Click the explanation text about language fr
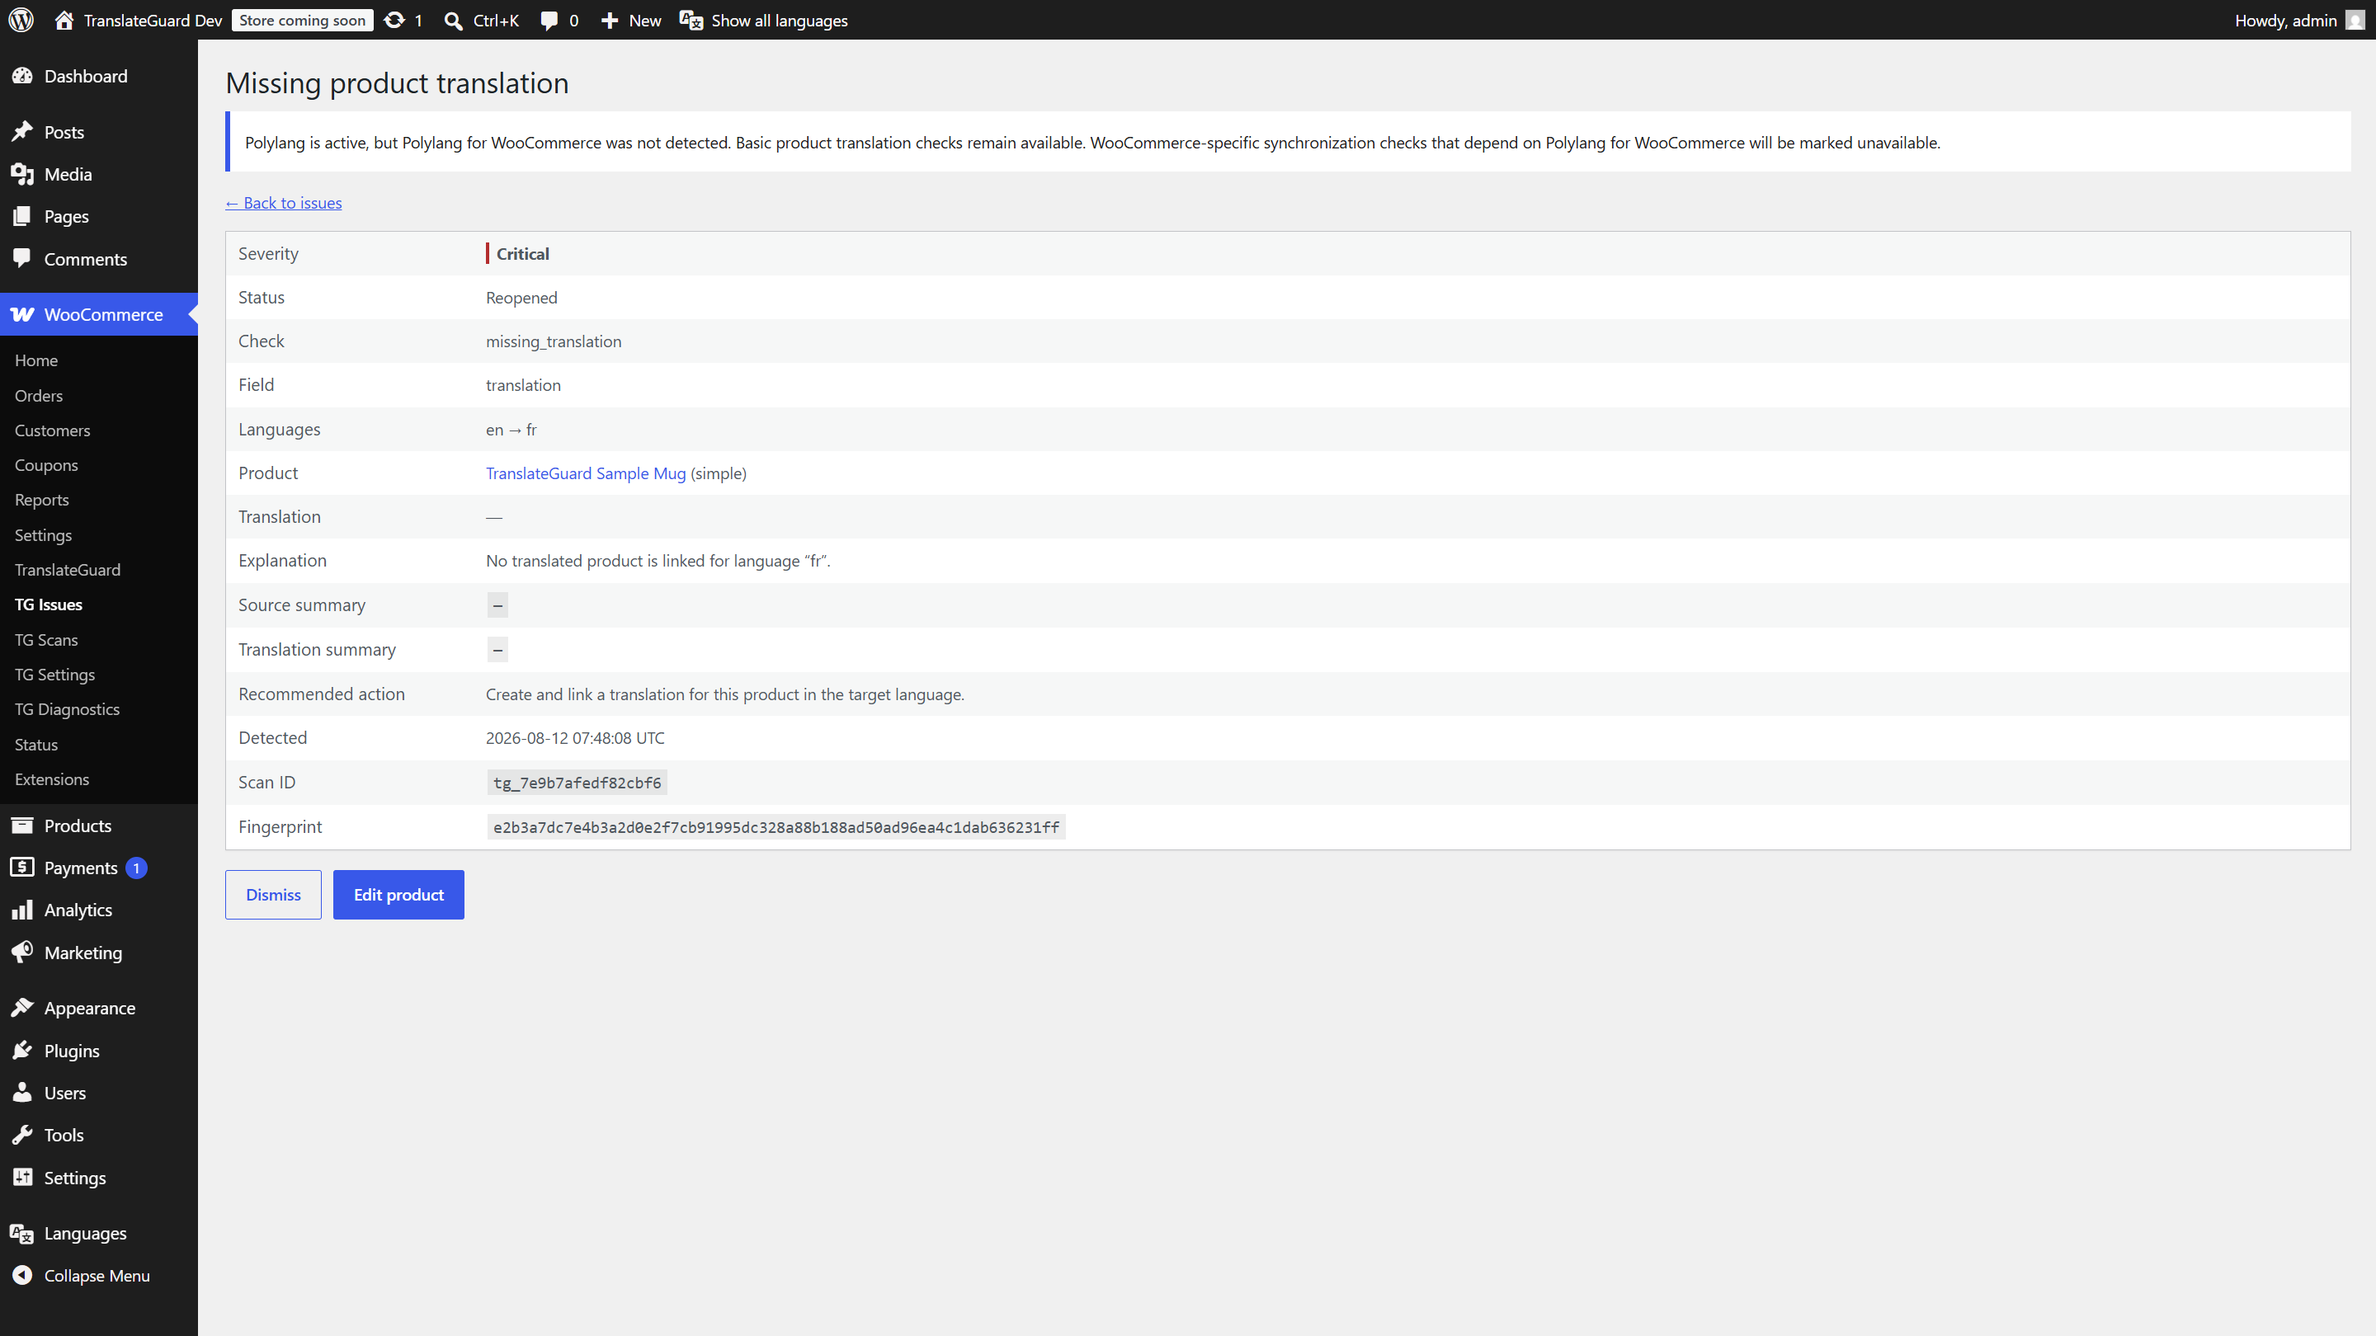 [658, 561]
